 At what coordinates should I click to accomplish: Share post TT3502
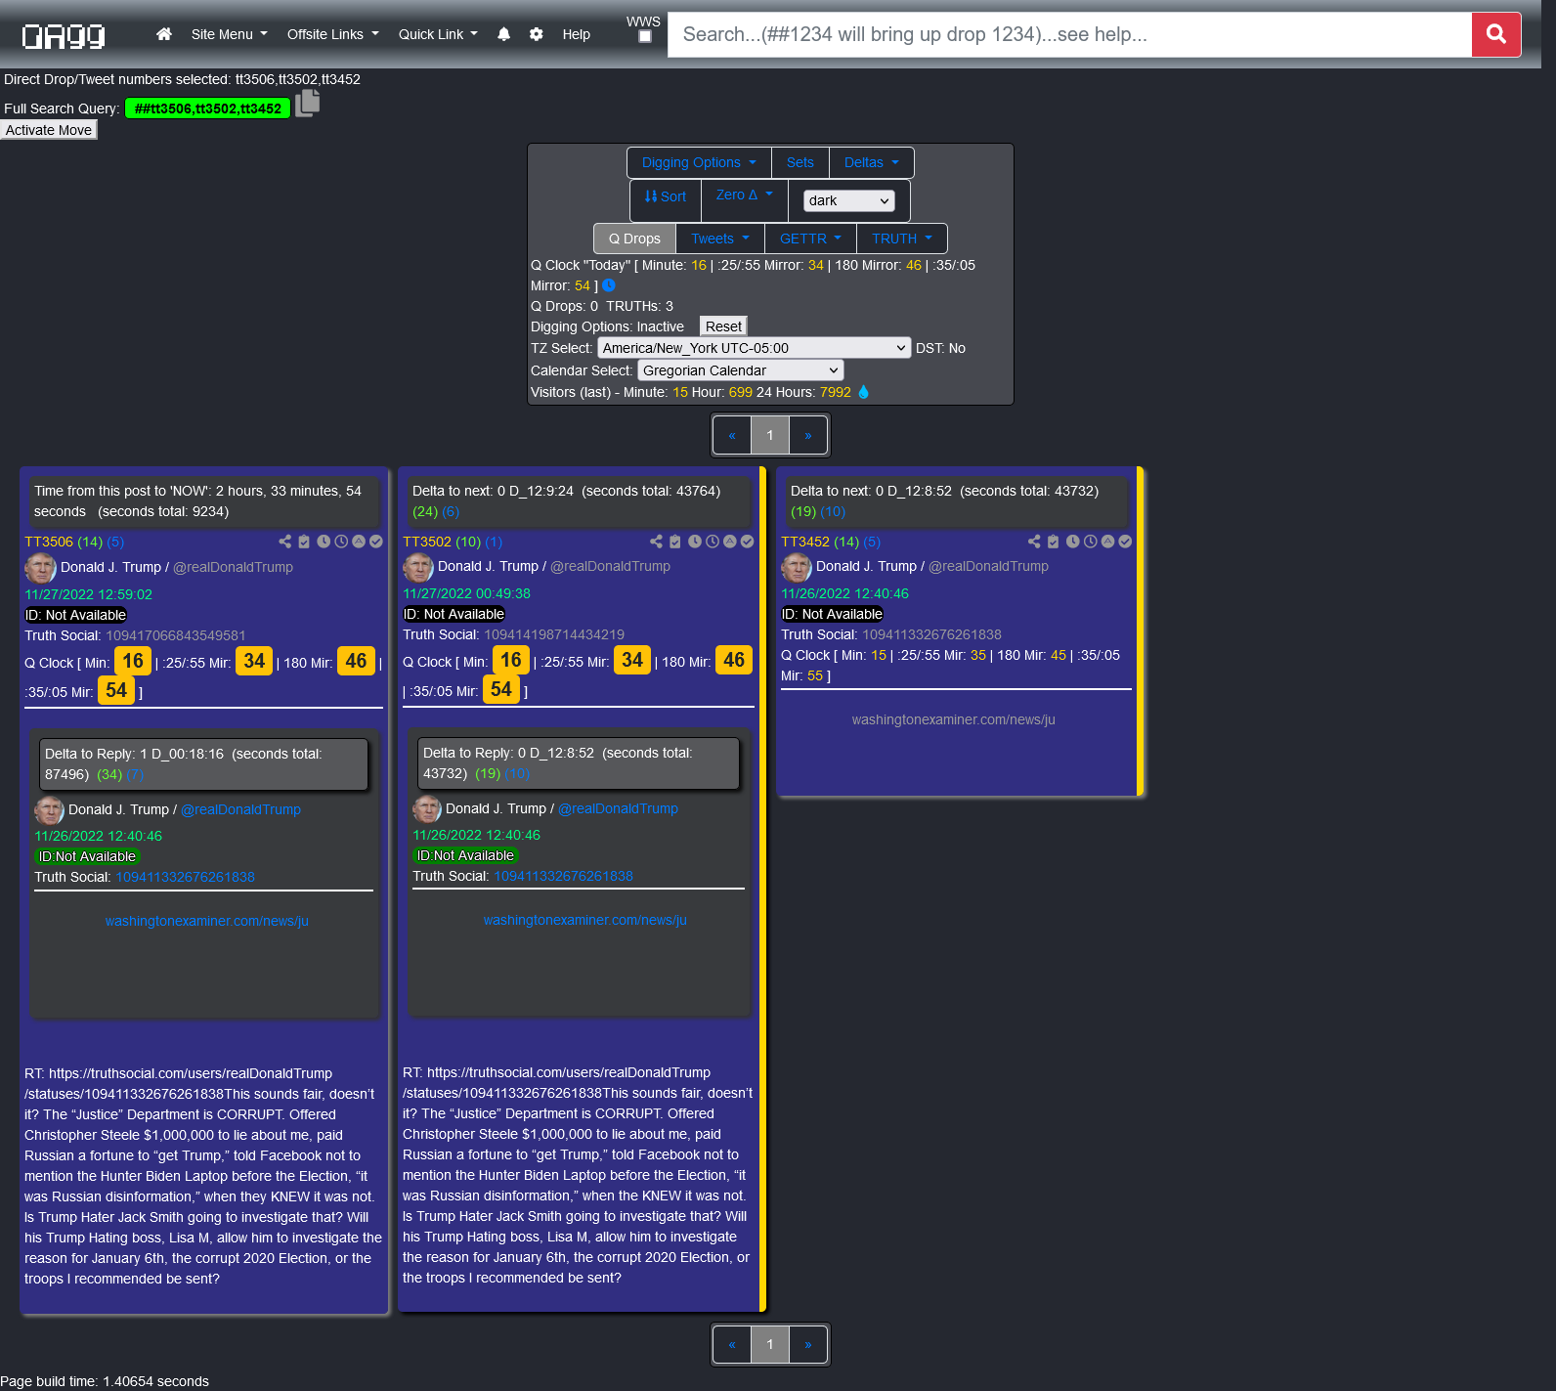click(656, 542)
